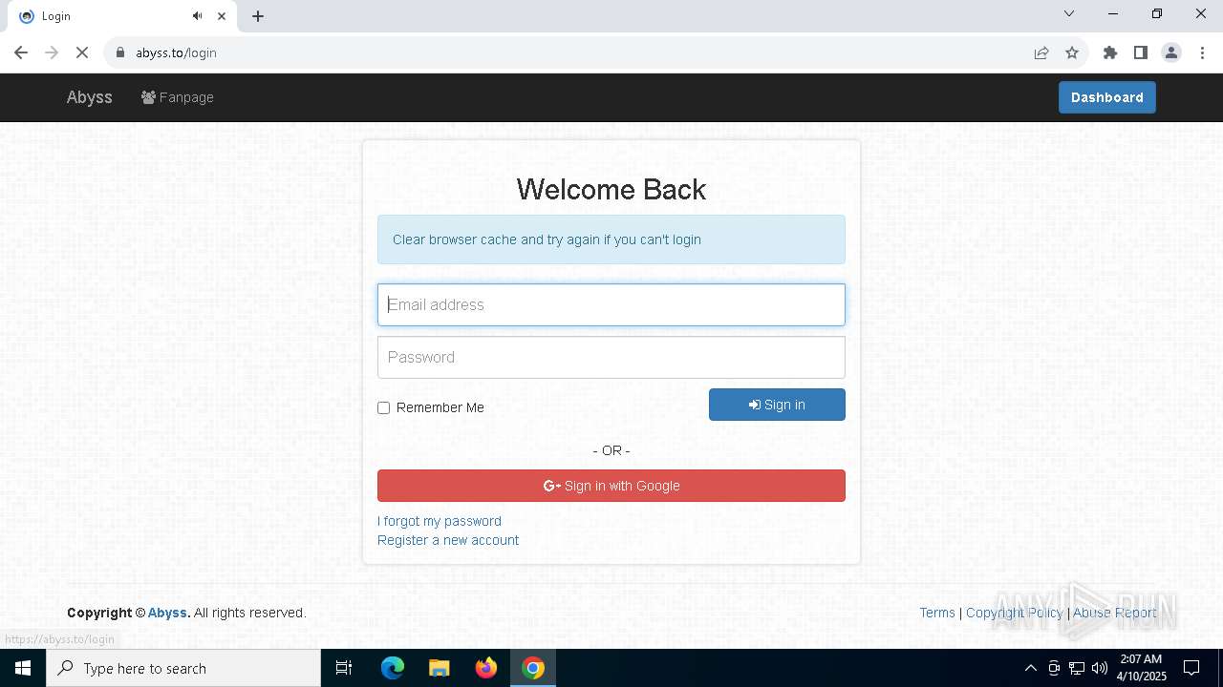Select the Login browser tab
The image size is (1223, 687).
[122, 16]
